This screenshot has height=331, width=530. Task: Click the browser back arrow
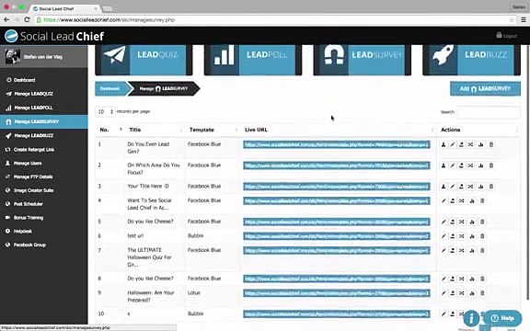pyautogui.click(x=6, y=20)
